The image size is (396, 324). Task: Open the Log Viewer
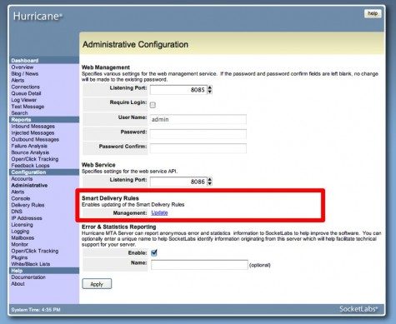click(x=23, y=100)
